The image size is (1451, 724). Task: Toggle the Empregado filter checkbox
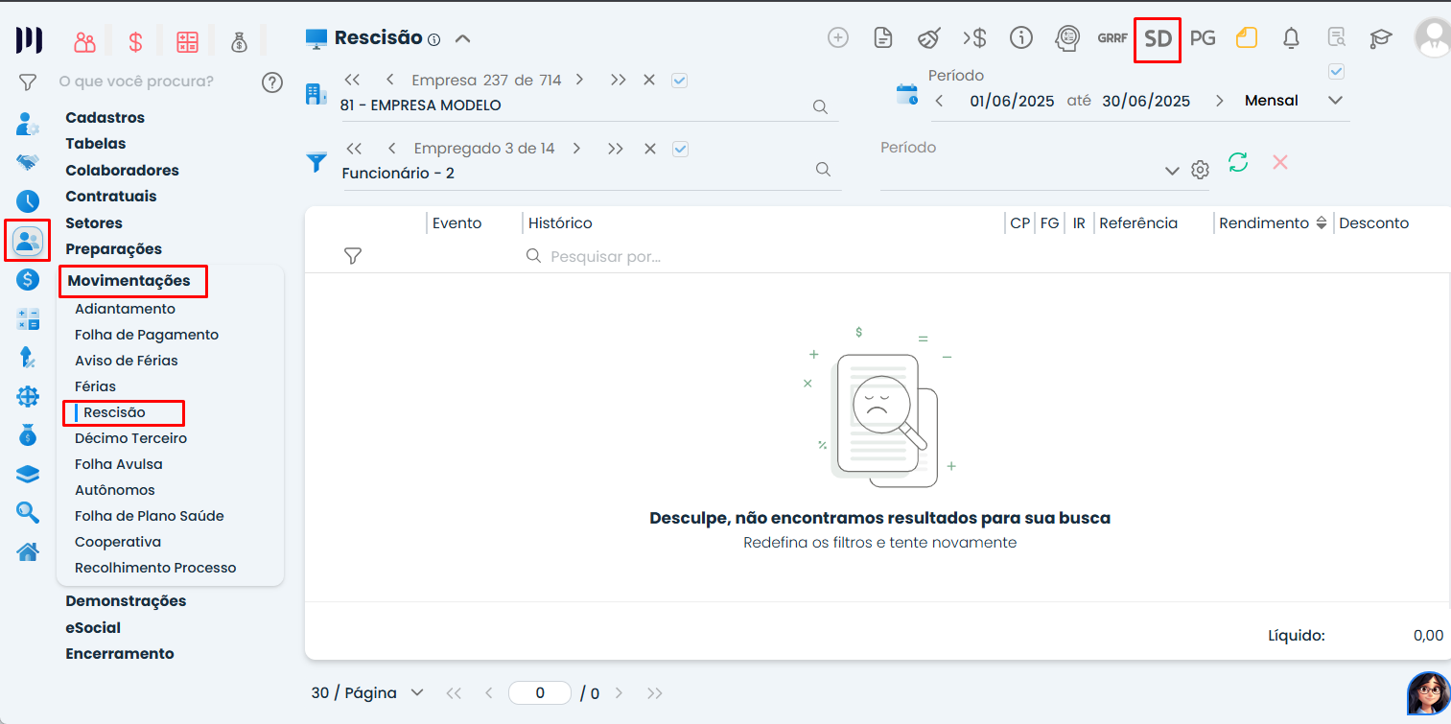(x=681, y=149)
